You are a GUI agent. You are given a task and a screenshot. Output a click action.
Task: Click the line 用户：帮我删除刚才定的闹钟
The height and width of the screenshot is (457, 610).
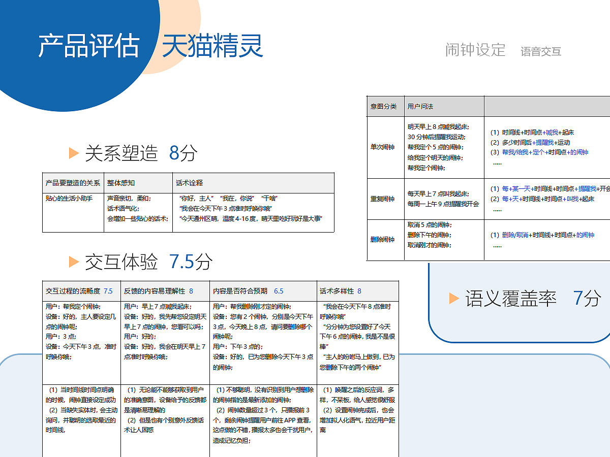point(252,306)
